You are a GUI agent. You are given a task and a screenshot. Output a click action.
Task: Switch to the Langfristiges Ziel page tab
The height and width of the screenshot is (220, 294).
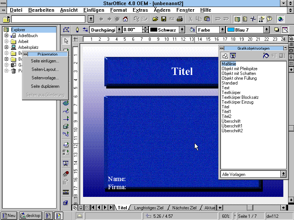point(149,208)
